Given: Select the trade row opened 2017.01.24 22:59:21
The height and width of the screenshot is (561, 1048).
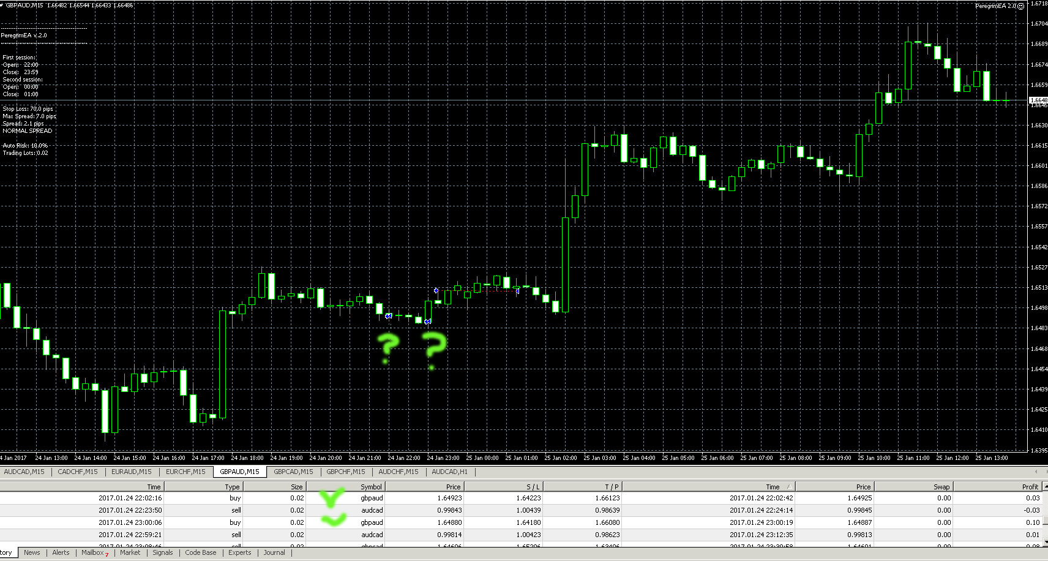Looking at the screenshot, I should (x=520, y=535).
